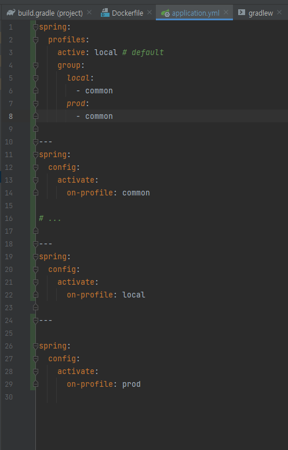Screen dimensions: 288x450
Task: Close the Dockerfile tab
Action: pos(150,12)
